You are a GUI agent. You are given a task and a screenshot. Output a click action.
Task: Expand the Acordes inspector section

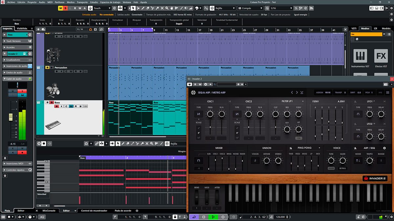pos(17,47)
